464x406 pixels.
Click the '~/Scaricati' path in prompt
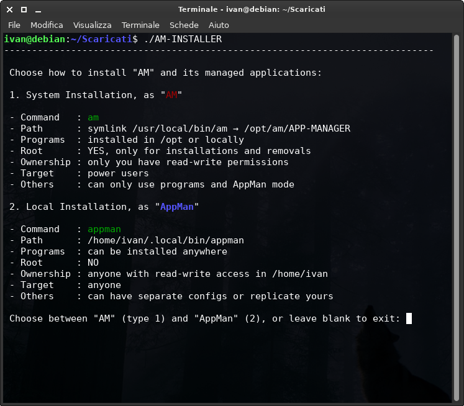[x=101, y=39]
